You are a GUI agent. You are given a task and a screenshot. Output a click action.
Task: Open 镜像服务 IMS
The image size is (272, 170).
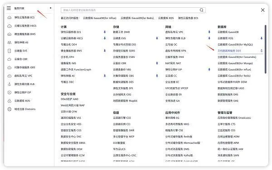click(68, 63)
